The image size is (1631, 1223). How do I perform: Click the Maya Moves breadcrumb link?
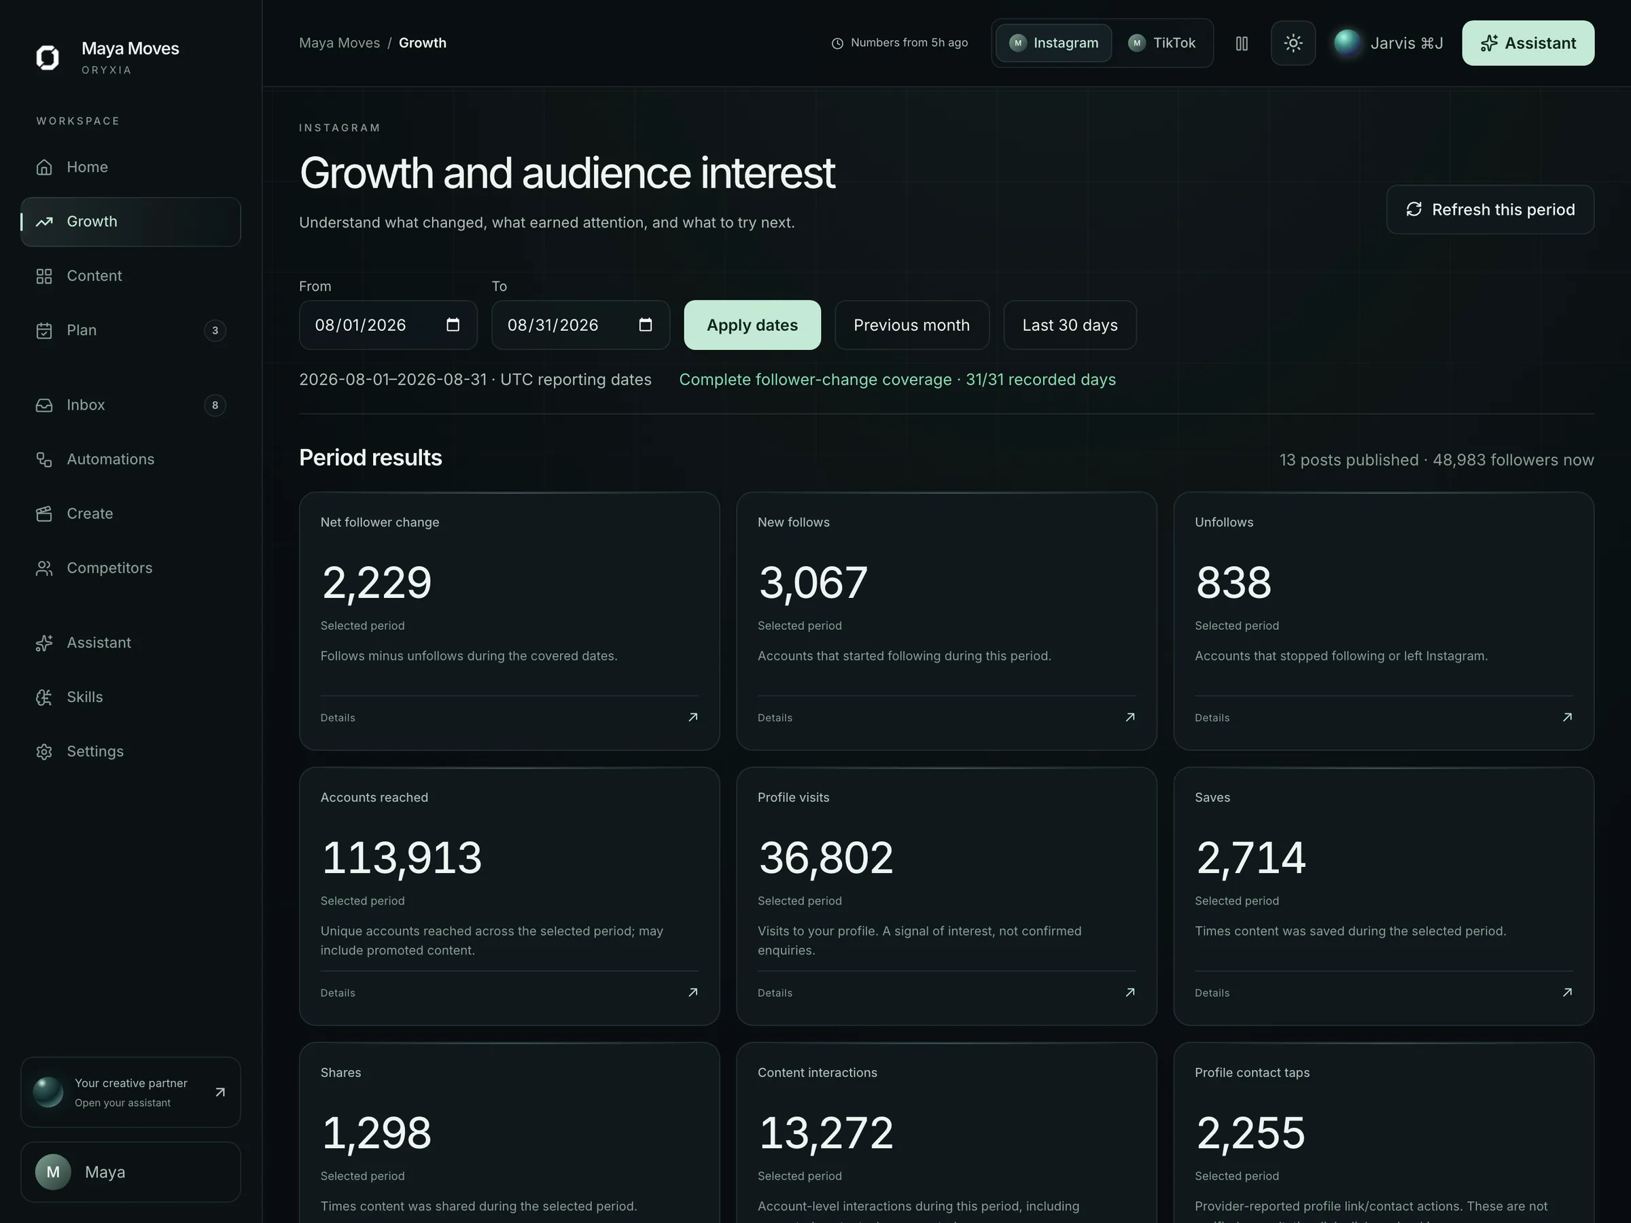[x=339, y=43]
